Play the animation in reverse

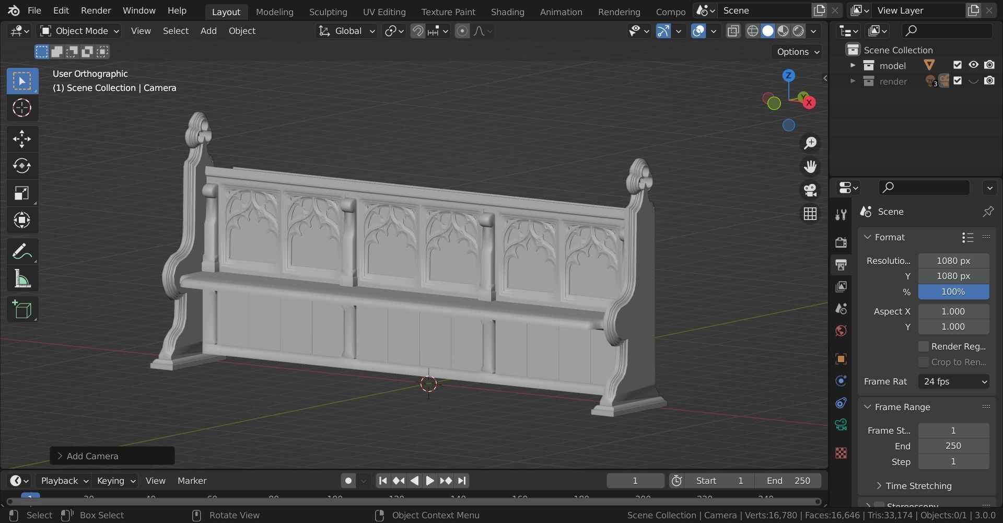click(414, 481)
